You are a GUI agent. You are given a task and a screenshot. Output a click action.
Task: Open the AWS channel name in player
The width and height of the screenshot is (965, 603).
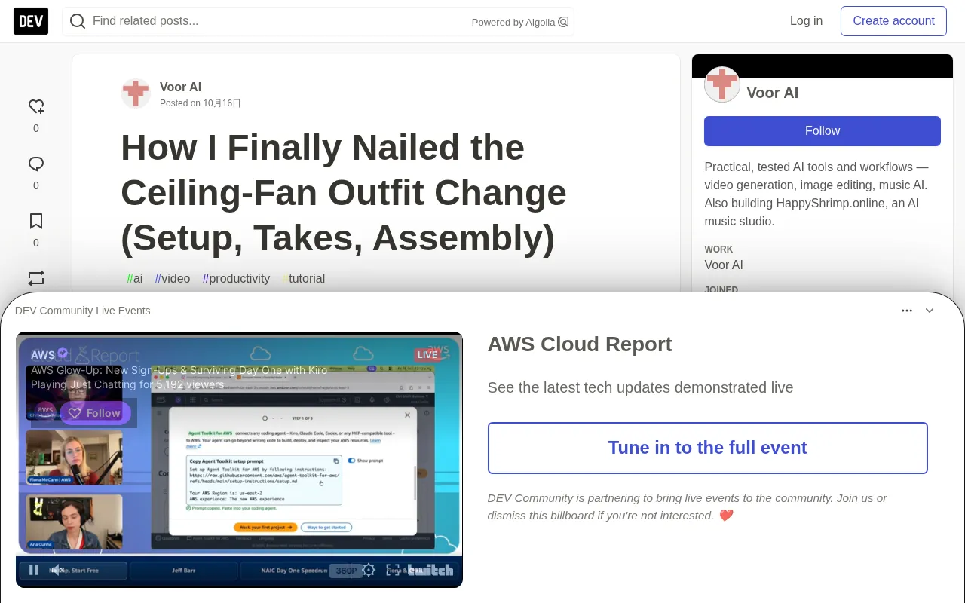(x=43, y=355)
